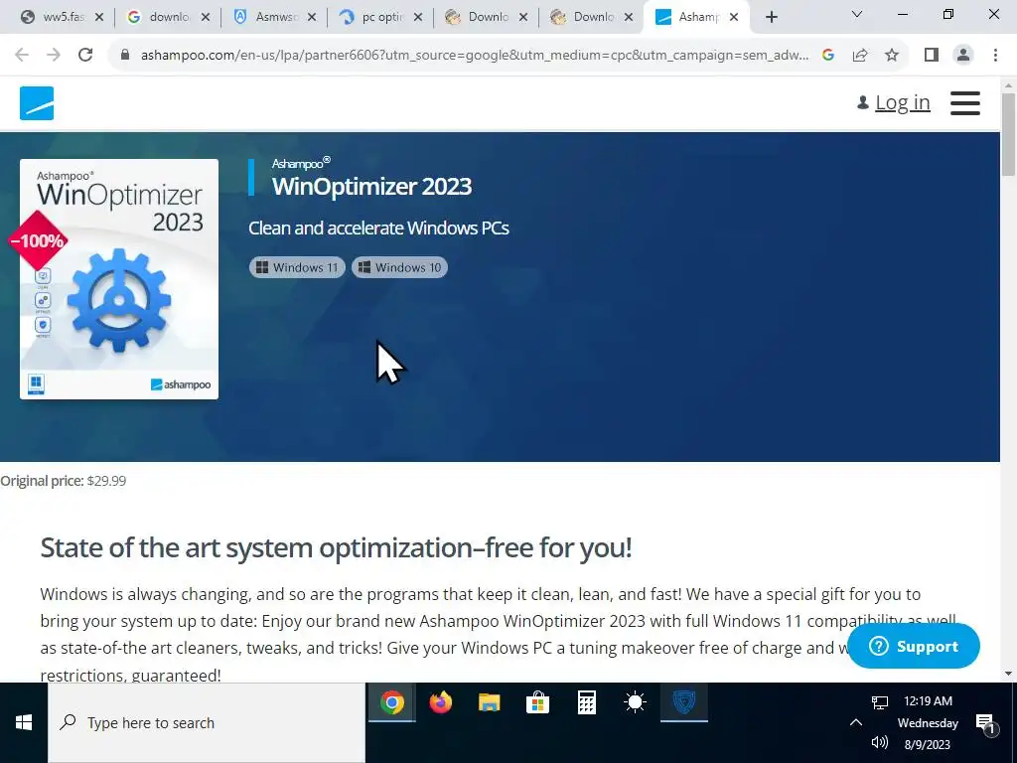Open the sun brightness app in taskbar
Viewport: 1017px width, 763px height.
click(x=635, y=702)
